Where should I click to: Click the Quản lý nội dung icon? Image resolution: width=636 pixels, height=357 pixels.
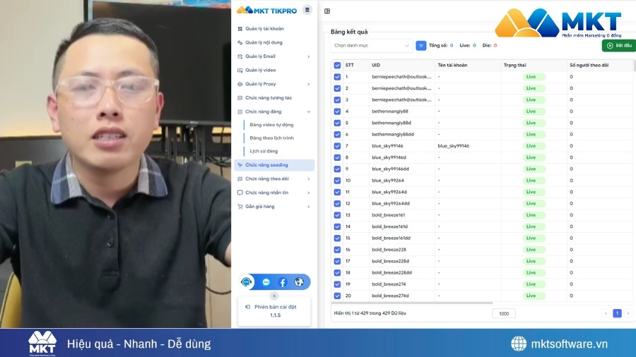click(240, 42)
